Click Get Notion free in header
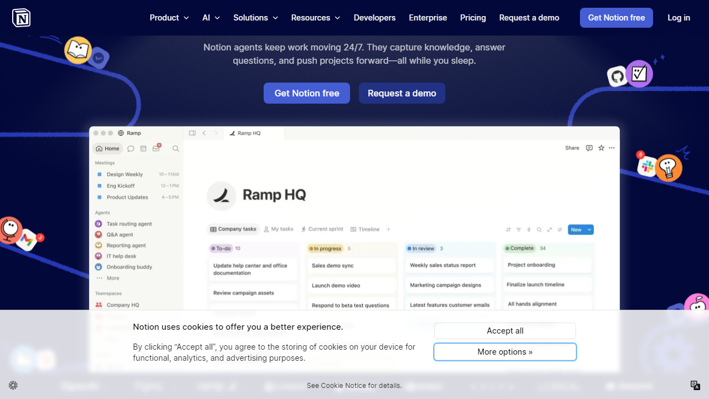The width and height of the screenshot is (709, 399). [616, 18]
